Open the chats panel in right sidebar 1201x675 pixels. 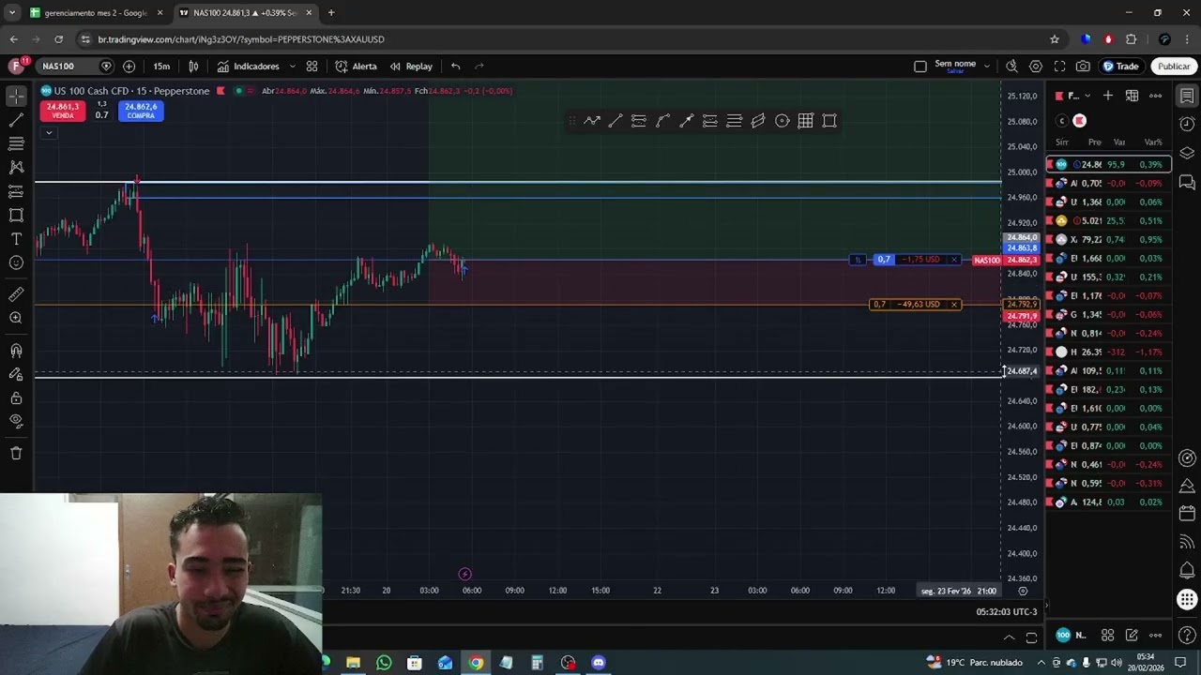pyautogui.click(x=1187, y=182)
